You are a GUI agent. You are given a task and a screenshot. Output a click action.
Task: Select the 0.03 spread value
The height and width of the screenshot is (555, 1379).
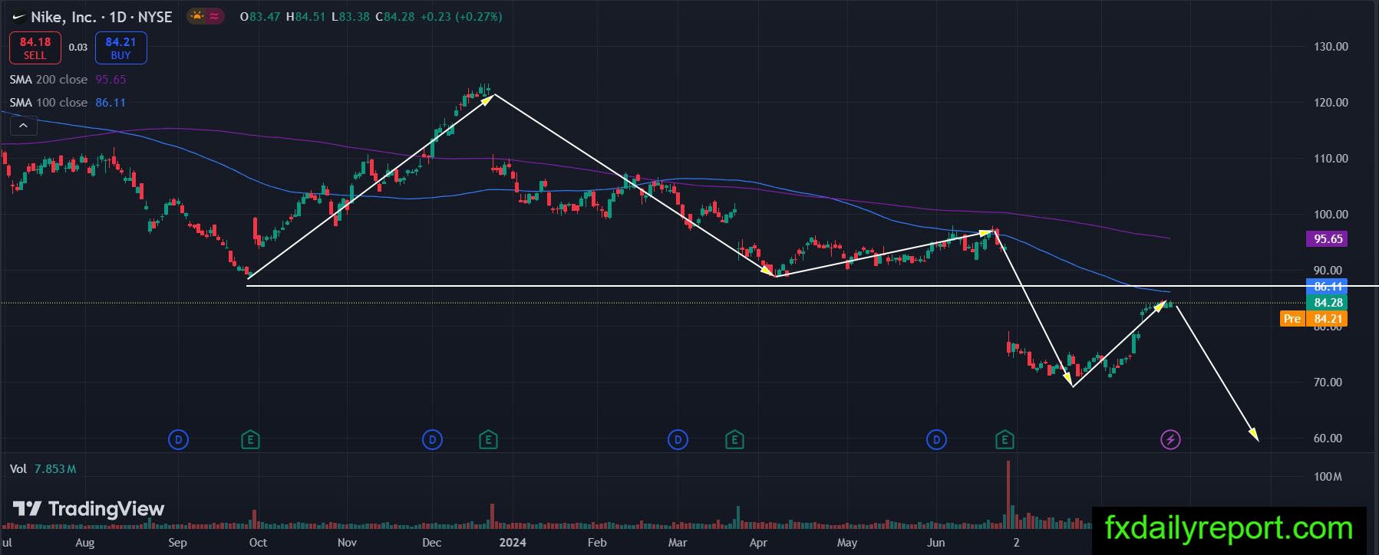click(x=78, y=48)
